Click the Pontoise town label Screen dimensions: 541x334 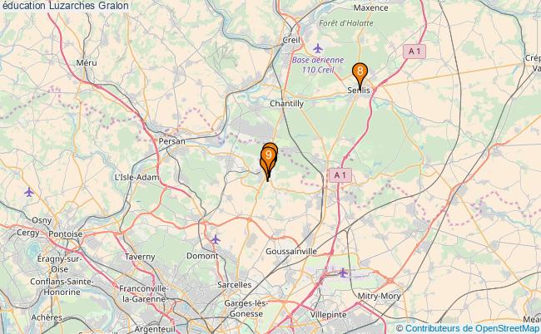(66, 234)
